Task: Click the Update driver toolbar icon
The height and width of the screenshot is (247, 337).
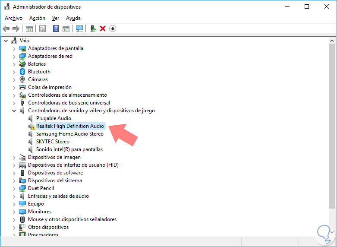Action: [93, 28]
